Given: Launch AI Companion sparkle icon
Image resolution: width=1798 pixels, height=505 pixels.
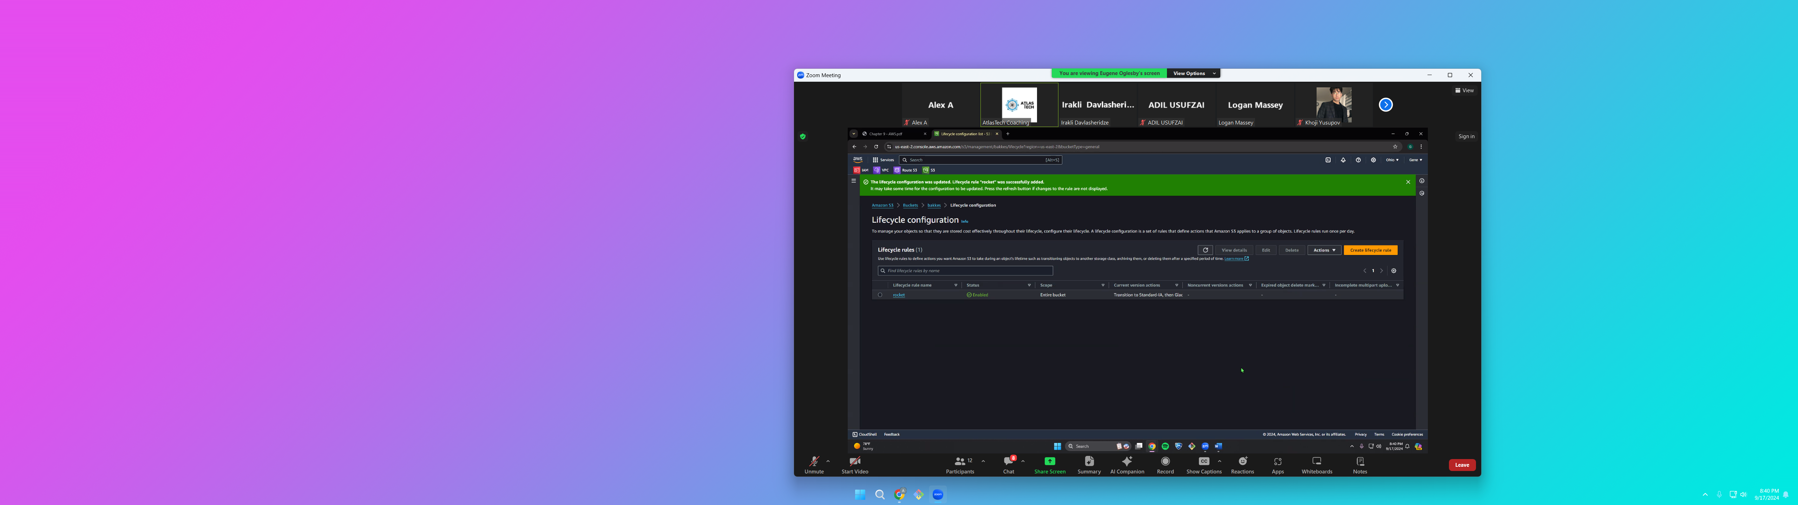Looking at the screenshot, I should 1127,462.
